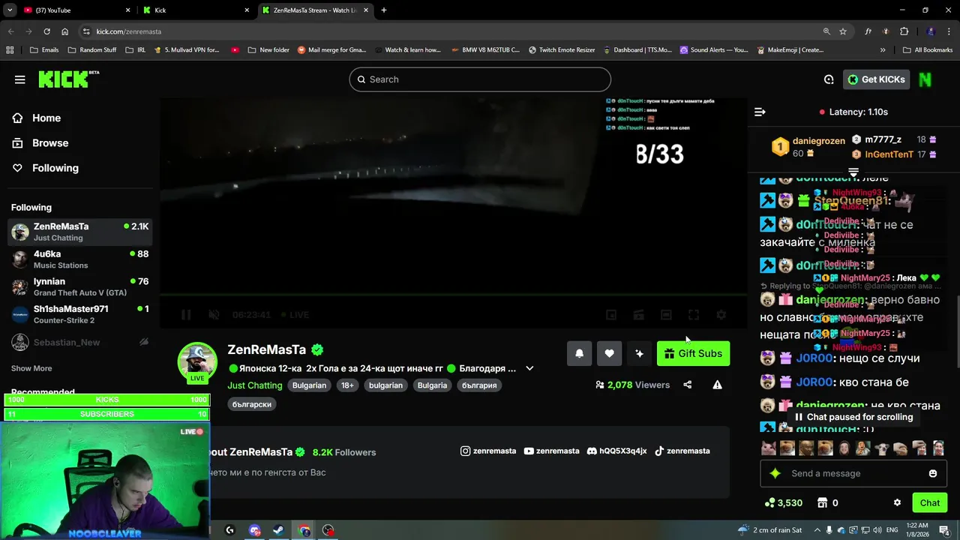Resume chat via Chat paused banner
Screen dimensions: 960x540
pos(853,417)
